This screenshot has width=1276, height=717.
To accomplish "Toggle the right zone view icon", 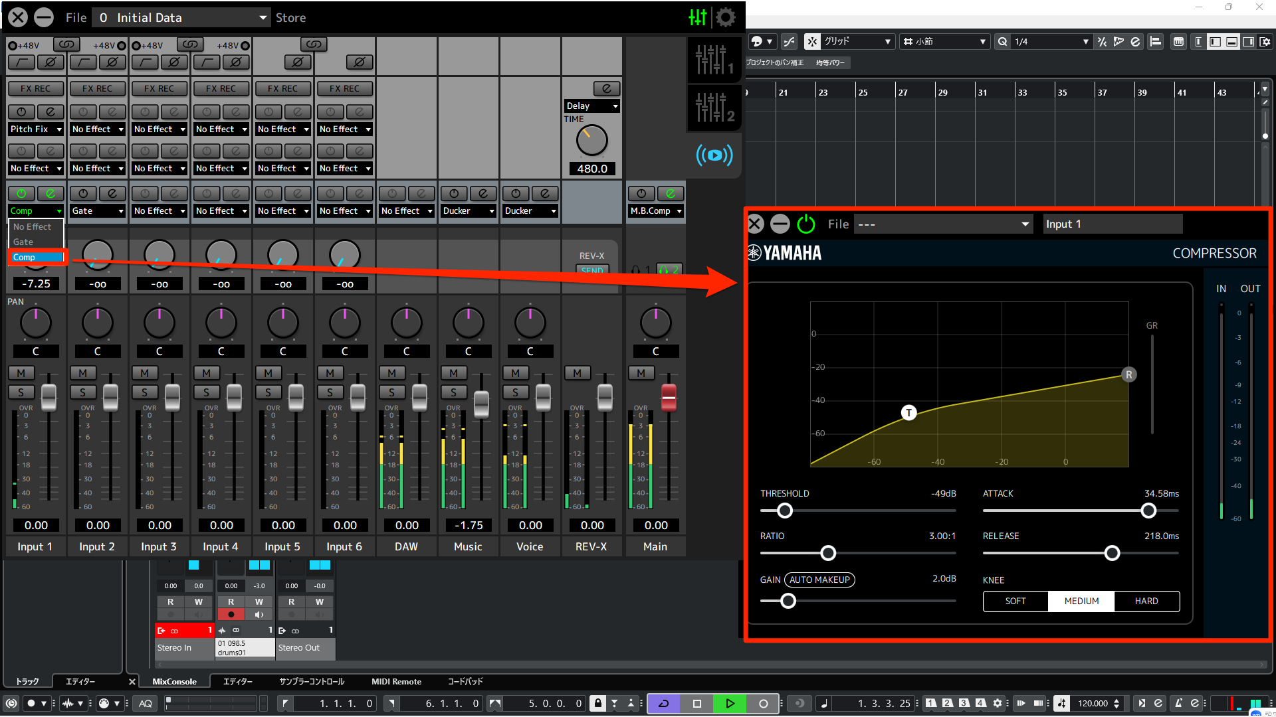I will (x=1248, y=41).
